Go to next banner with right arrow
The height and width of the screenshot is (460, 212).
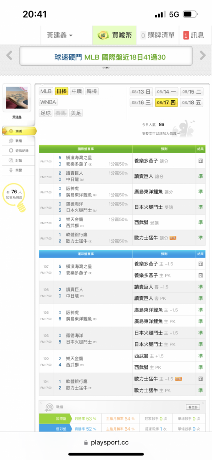(x=203, y=55)
